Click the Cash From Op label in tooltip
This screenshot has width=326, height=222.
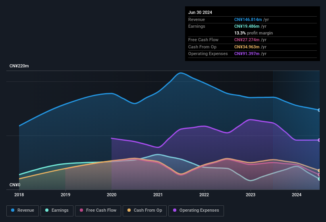point(202,47)
